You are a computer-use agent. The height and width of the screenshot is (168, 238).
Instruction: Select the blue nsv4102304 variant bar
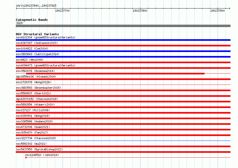coord(123,40)
